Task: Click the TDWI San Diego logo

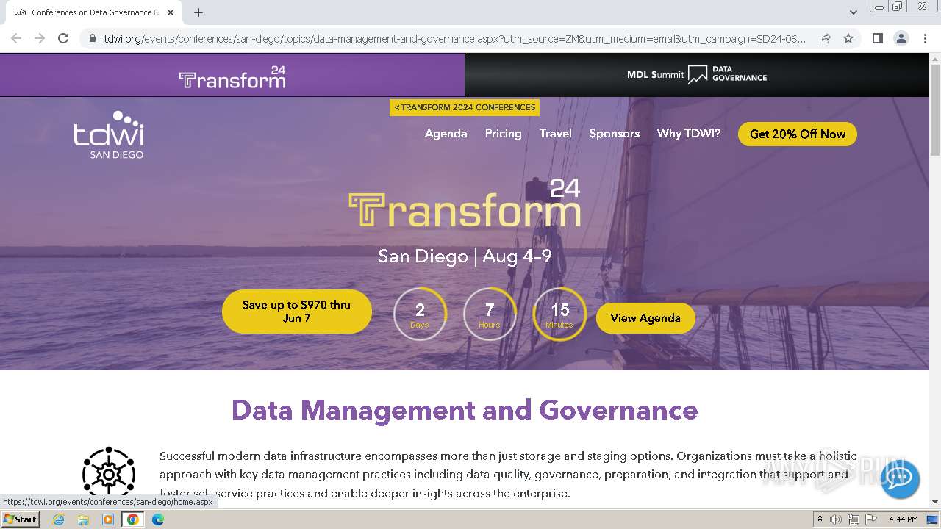Action: (109, 134)
